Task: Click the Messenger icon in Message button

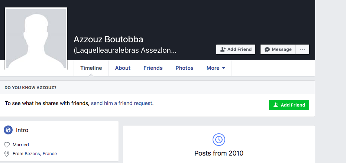Action: click(x=267, y=49)
